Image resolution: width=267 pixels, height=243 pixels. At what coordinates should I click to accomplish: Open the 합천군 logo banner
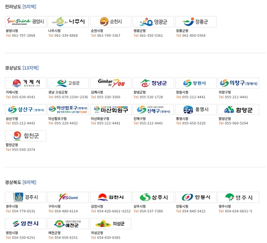(26, 136)
